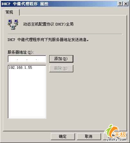
Task: Click the networked computers DHCP icon
Action: [13, 25]
